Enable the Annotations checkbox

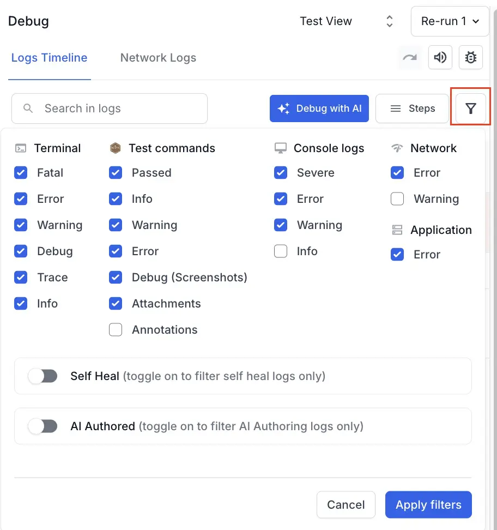coord(115,329)
